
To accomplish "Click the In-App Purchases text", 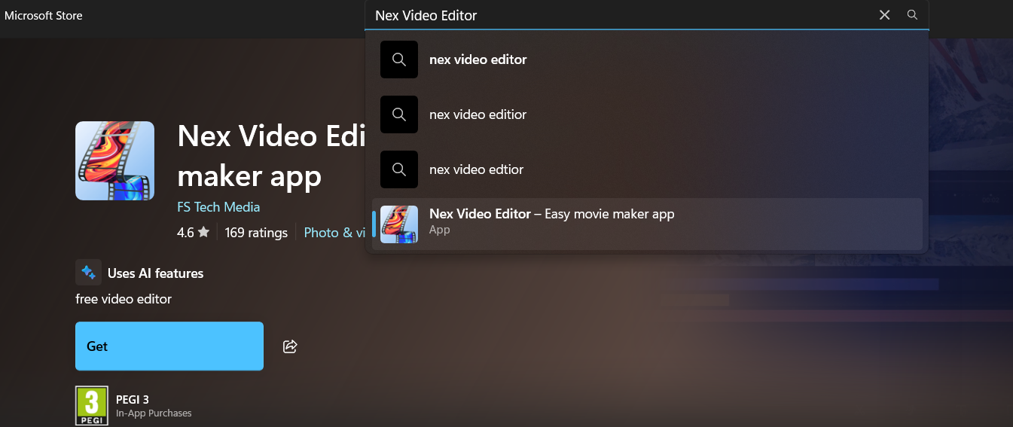I will (x=154, y=413).
